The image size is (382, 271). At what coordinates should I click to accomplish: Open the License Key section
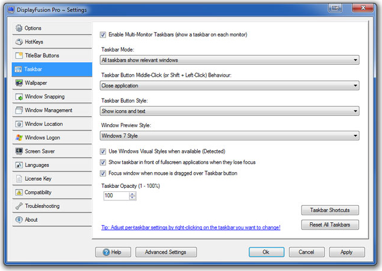point(52,179)
